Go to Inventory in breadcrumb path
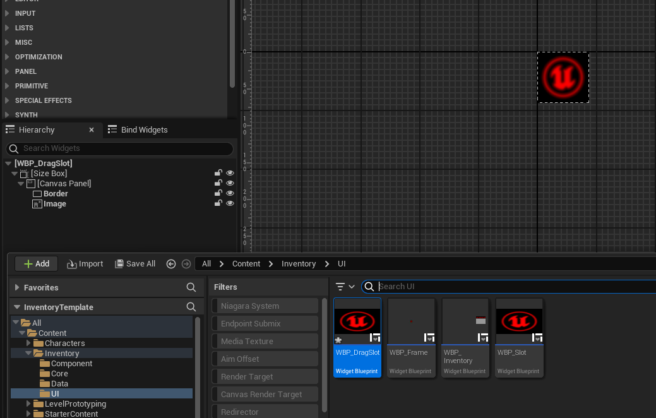Screen dimensions: 656x418 [x=299, y=263]
